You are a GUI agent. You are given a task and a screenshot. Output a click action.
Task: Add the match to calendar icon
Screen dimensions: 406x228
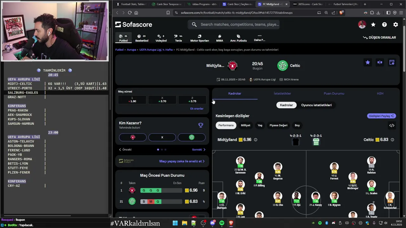pos(392,62)
